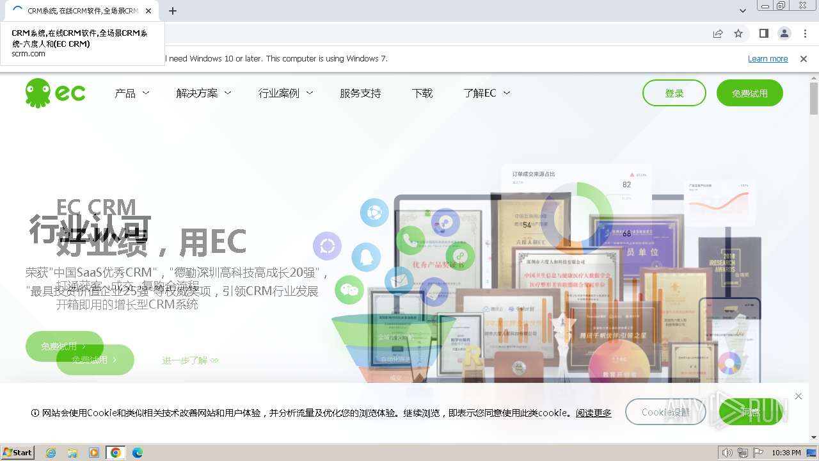Viewport: 819px width, 461px height.
Task: Open the 下载 menu item
Action: tap(422, 93)
